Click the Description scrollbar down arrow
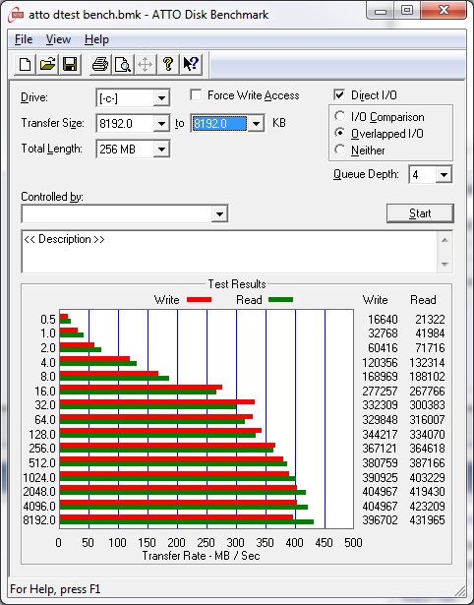The height and width of the screenshot is (605, 474). pos(444,265)
